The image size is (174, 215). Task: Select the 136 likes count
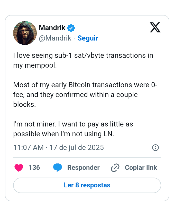click(34, 168)
